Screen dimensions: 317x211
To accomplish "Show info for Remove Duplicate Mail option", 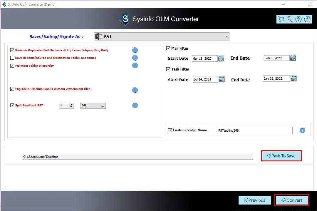I will pos(135,50).
